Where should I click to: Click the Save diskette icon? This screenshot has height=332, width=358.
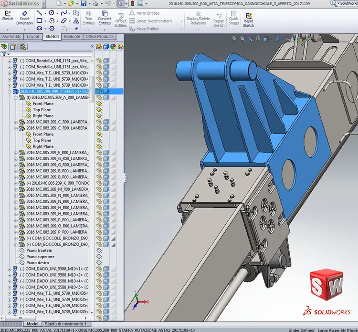[84, 3]
